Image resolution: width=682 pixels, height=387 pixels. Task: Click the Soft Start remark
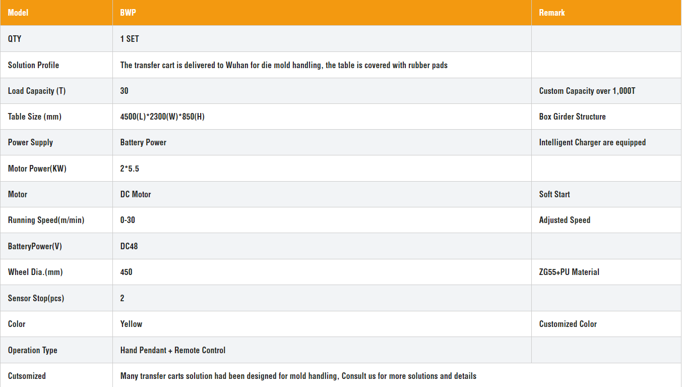pyautogui.click(x=554, y=194)
